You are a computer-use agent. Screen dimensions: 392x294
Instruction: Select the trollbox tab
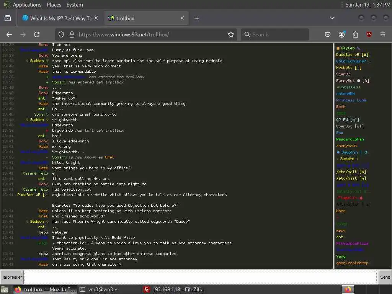pyautogui.click(x=146, y=18)
